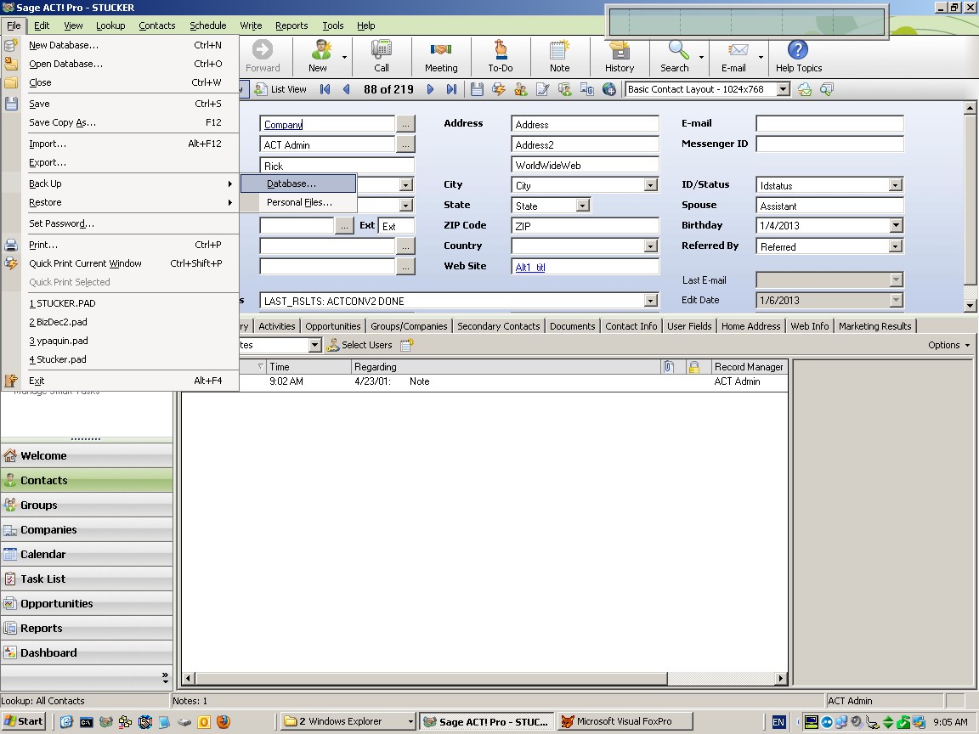Expand the Referred By dropdown arrow
The width and height of the screenshot is (979, 734).
896,246
